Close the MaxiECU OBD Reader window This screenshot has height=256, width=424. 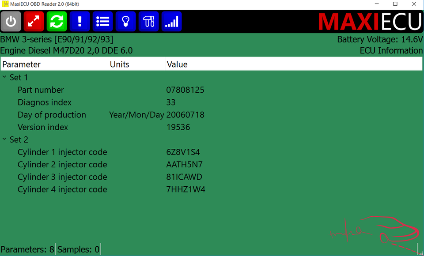click(414, 4)
